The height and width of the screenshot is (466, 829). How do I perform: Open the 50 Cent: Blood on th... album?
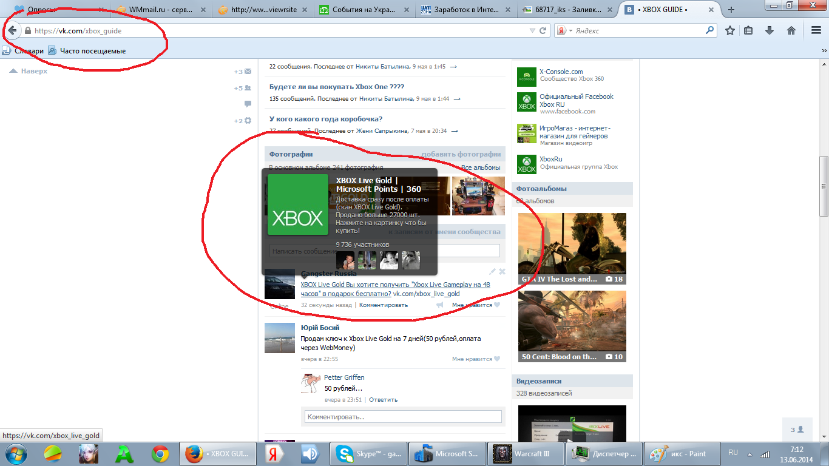click(572, 326)
